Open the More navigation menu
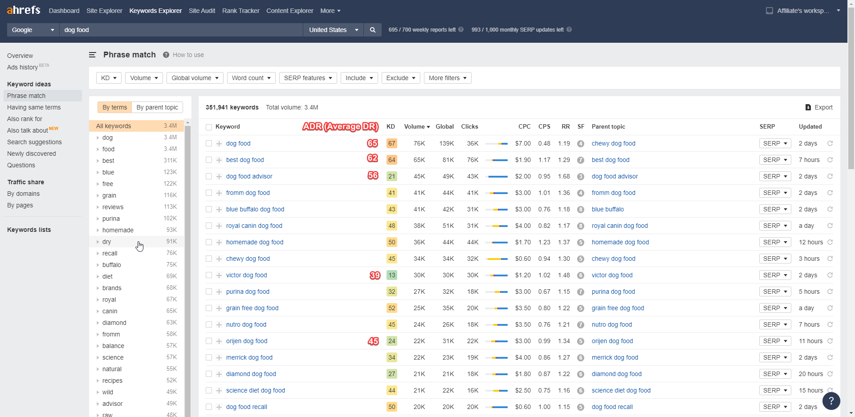Viewport: 855px width, 417px height. (330, 11)
